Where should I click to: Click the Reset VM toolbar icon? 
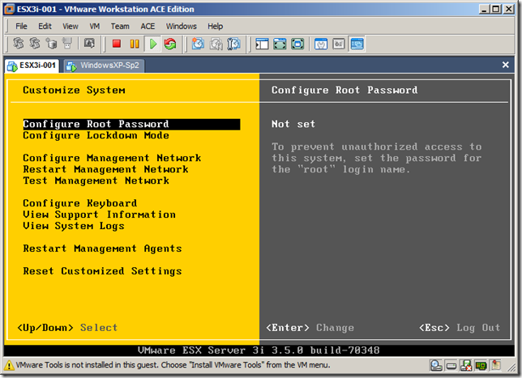click(169, 44)
